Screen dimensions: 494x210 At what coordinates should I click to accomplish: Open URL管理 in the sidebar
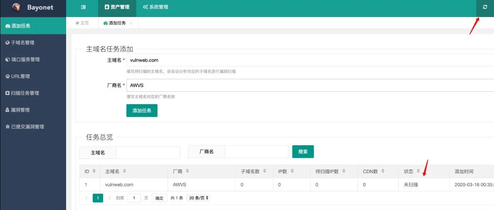point(33,76)
